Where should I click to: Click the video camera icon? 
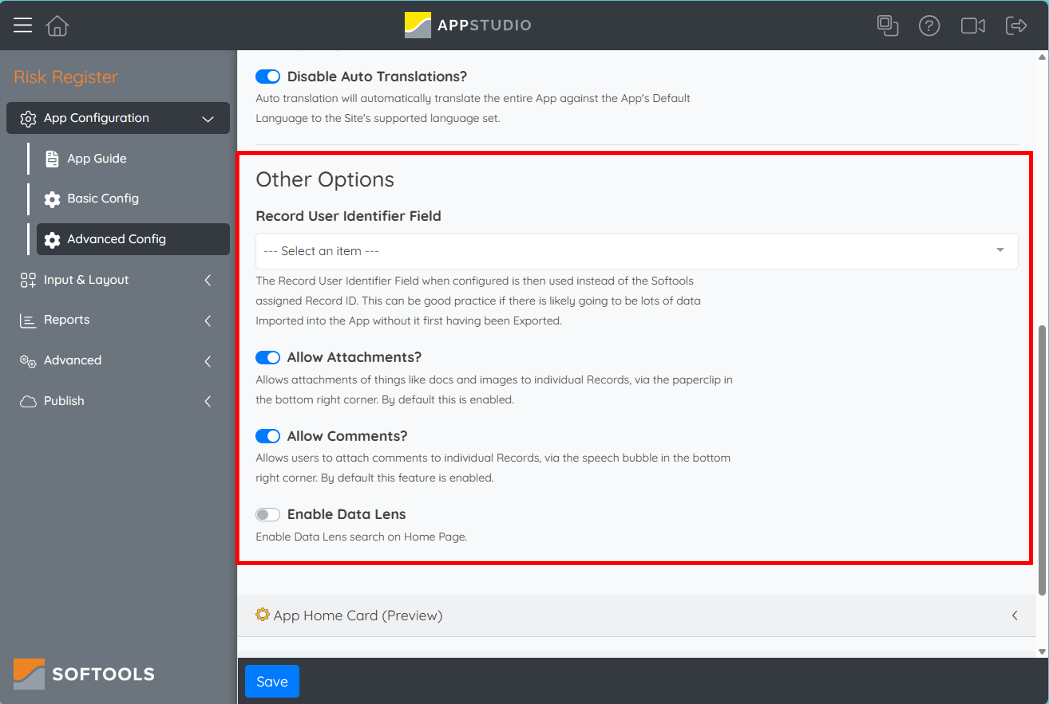pos(973,26)
